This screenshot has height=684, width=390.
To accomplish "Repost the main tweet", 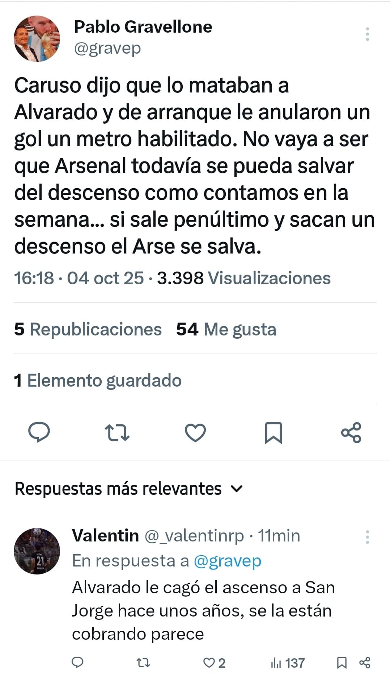I will [117, 433].
